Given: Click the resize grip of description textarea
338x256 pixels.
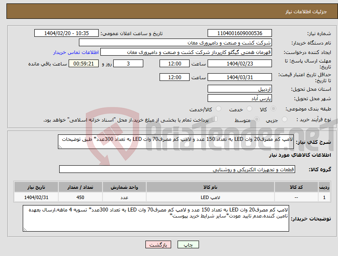Looking at the screenshot, I should click(60, 147).
